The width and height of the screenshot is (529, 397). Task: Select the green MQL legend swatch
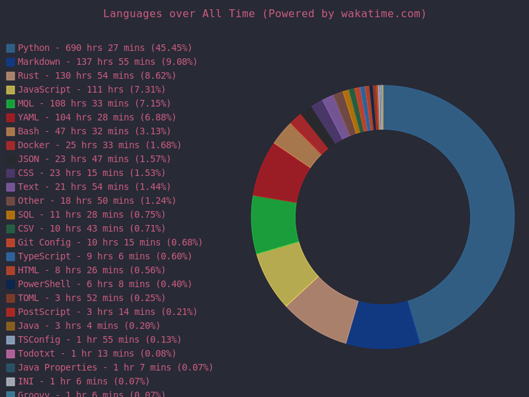pos(11,104)
